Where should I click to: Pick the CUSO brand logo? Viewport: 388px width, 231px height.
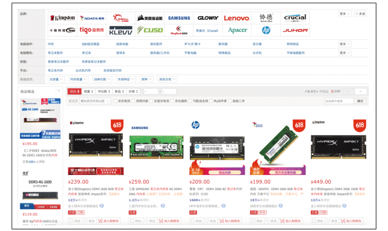150,30
